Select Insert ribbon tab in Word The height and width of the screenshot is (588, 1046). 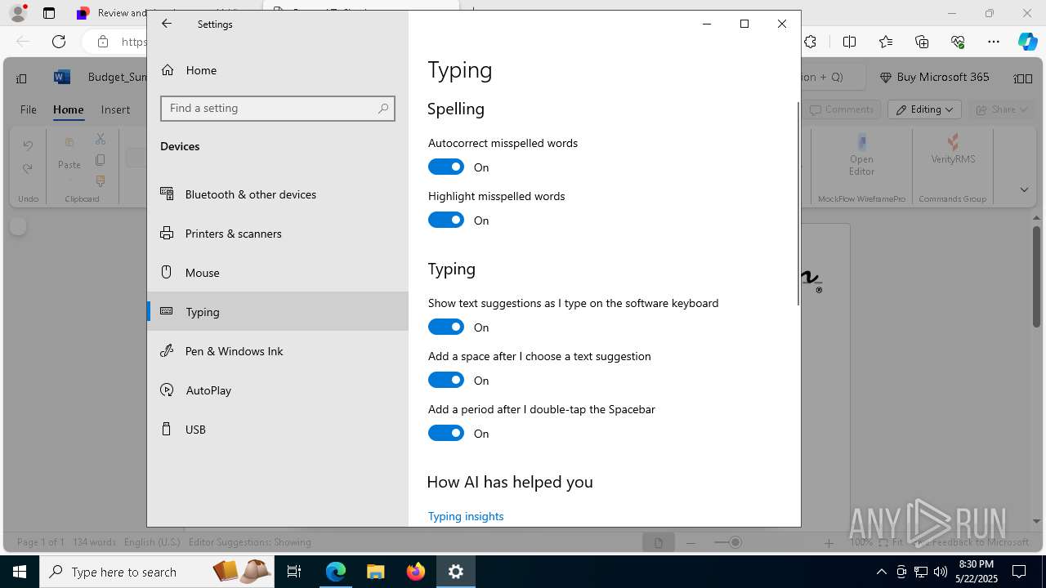[115, 109]
